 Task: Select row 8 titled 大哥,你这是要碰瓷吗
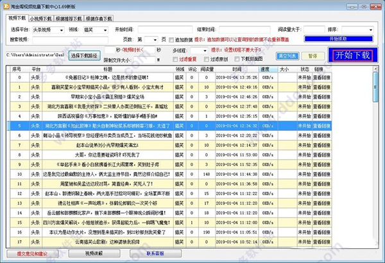[x=171, y=155]
